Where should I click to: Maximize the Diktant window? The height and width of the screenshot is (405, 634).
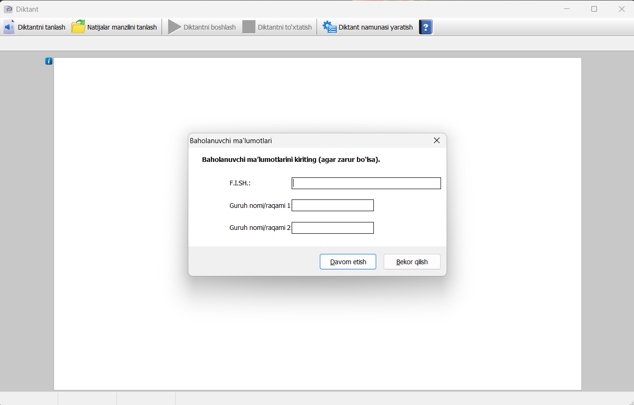pos(594,9)
